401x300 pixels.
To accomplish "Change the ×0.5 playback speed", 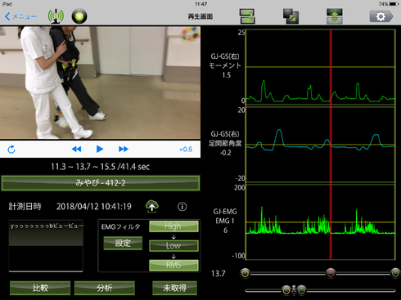I will coord(186,150).
